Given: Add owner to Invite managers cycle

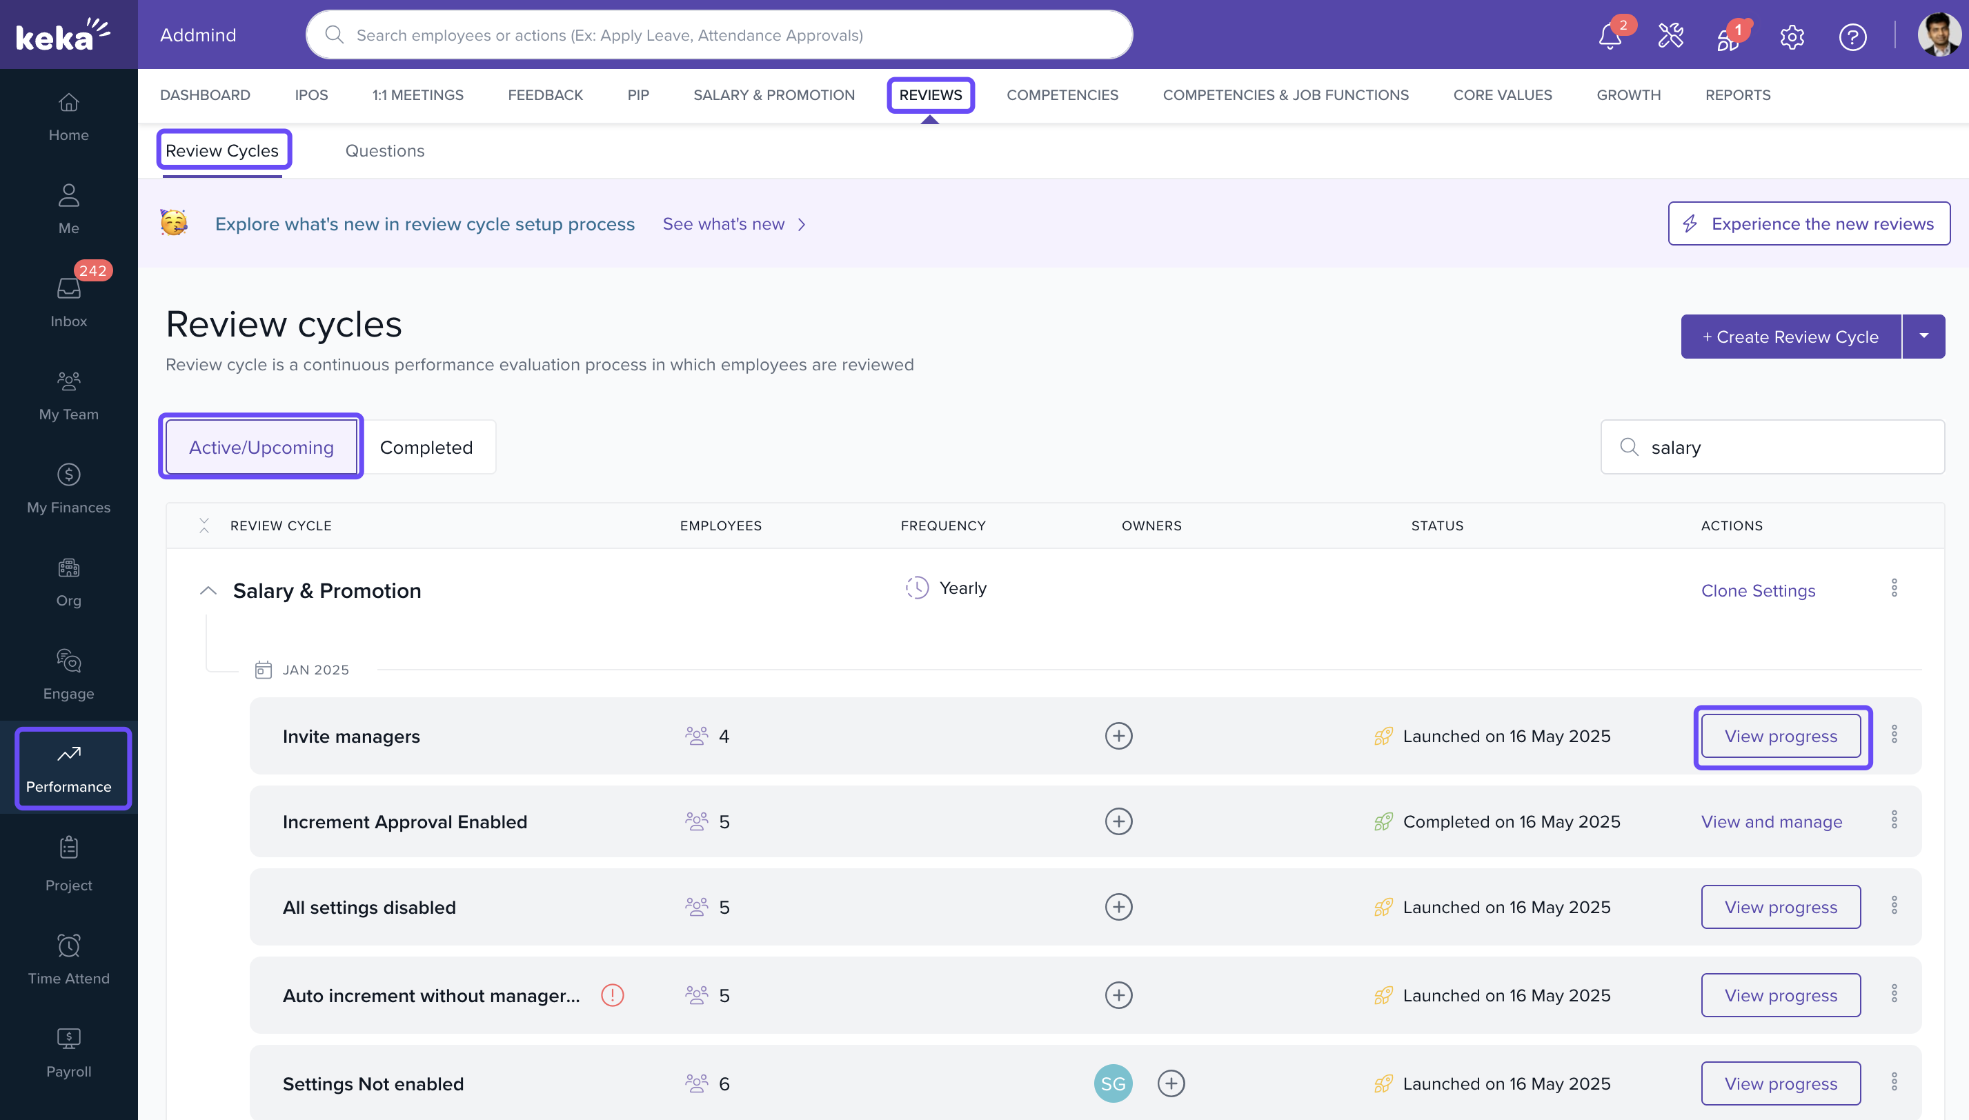Looking at the screenshot, I should [x=1118, y=735].
